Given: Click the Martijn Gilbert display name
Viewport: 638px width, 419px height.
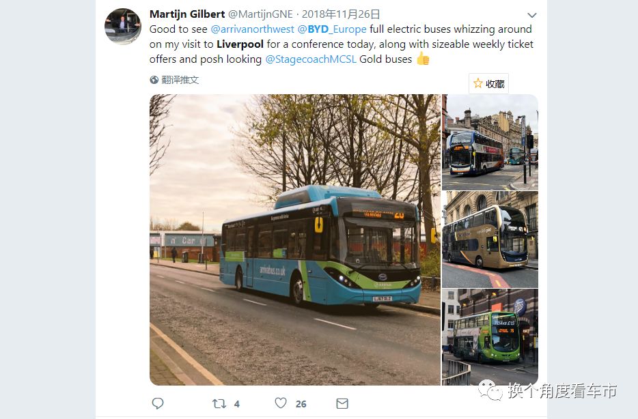Looking at the screenshot, I should (x=187, y=14).
